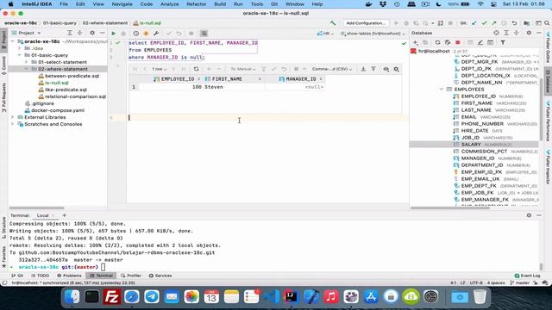Sort by EMPLOYEE_ID column header

tap(177, 79)
